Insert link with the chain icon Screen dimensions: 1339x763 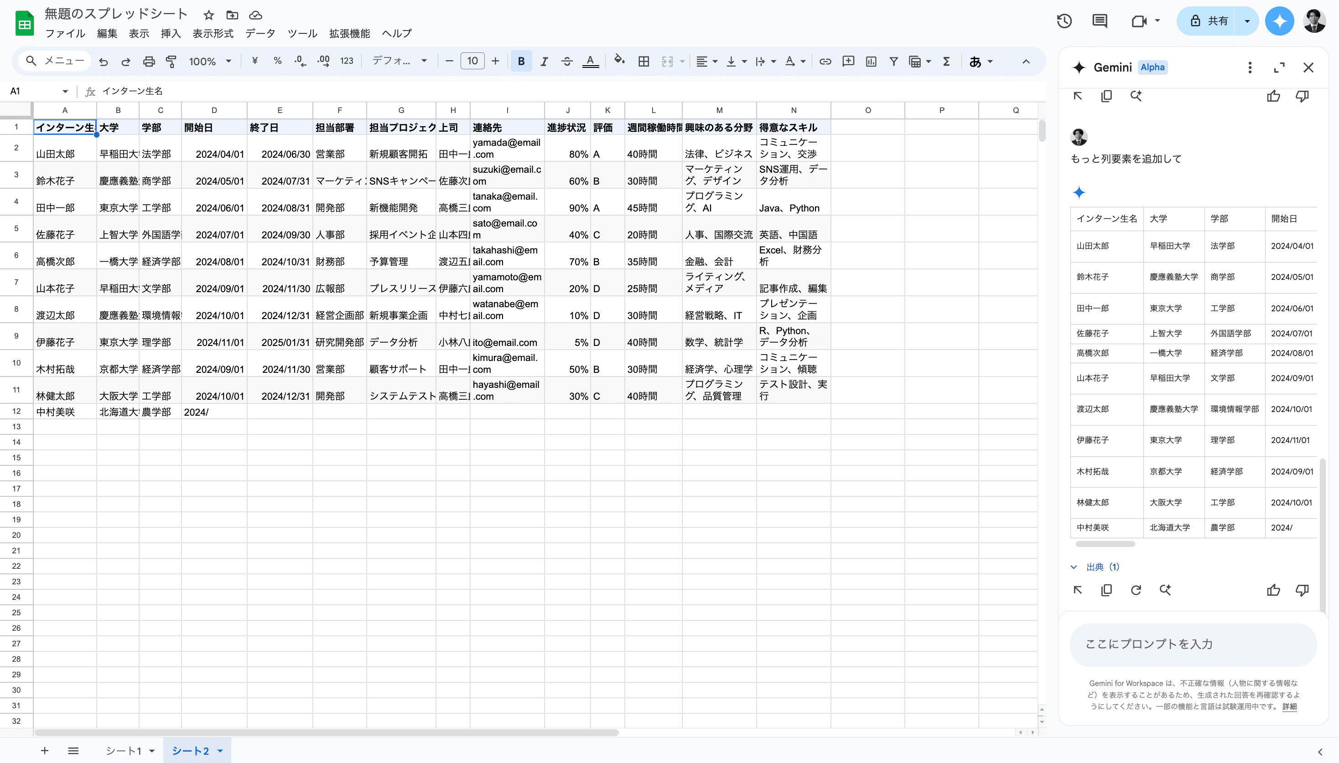pyautogui.click(x=825, y=62)
